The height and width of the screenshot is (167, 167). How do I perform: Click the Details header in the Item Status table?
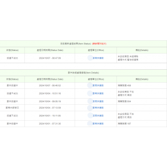tap(142, 50)
